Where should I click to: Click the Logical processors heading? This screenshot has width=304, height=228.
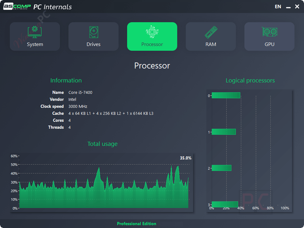250,80
